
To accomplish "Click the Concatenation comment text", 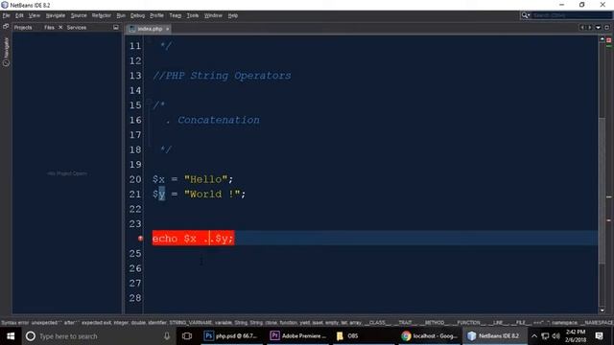I will (219, 120).
